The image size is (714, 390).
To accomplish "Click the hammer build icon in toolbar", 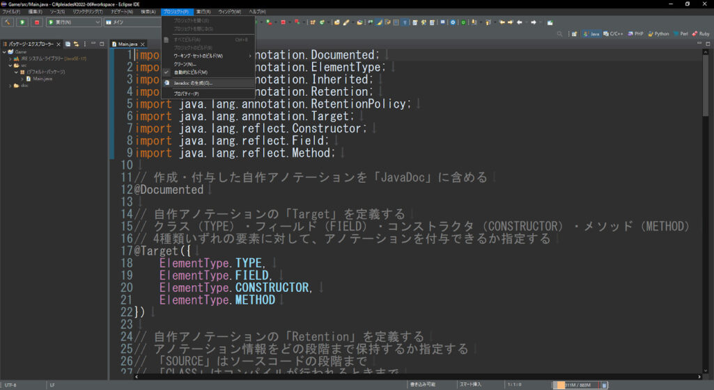I will [8, 22].
